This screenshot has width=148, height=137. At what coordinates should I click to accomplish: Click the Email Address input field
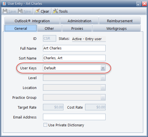[74, 117]
